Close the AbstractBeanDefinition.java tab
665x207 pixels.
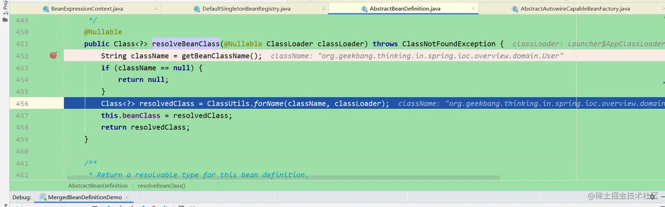point(473,9)
